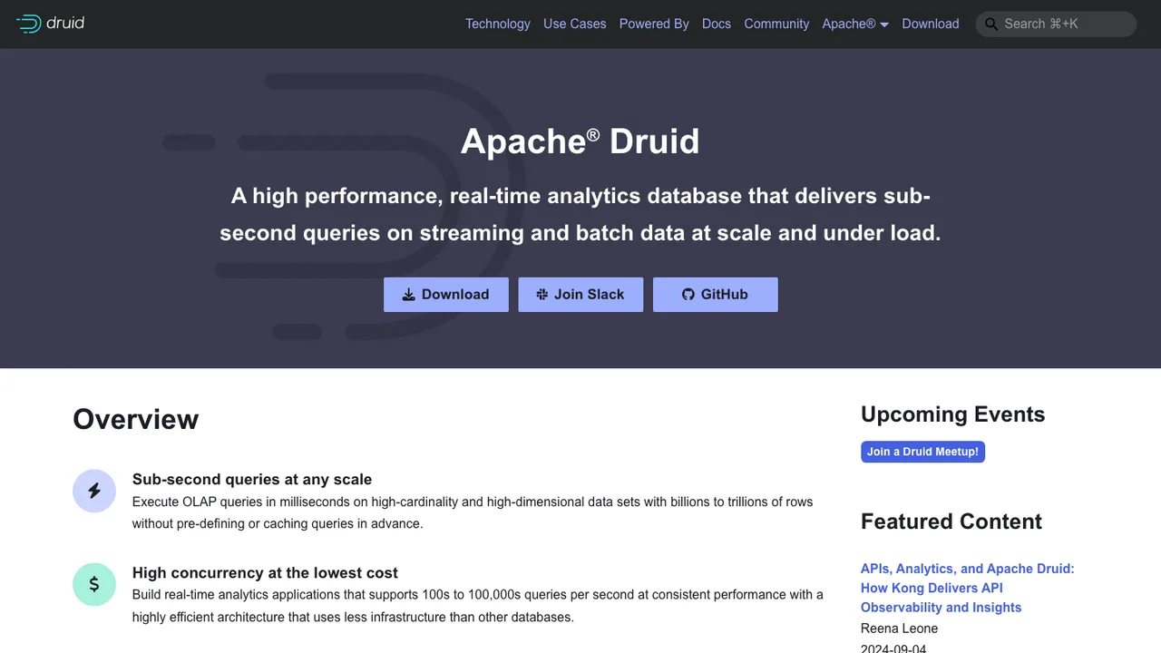Screen dimensions: 1161x653
Task: Click the Apache® Druid hero title
Action: (x=580, y=141)
